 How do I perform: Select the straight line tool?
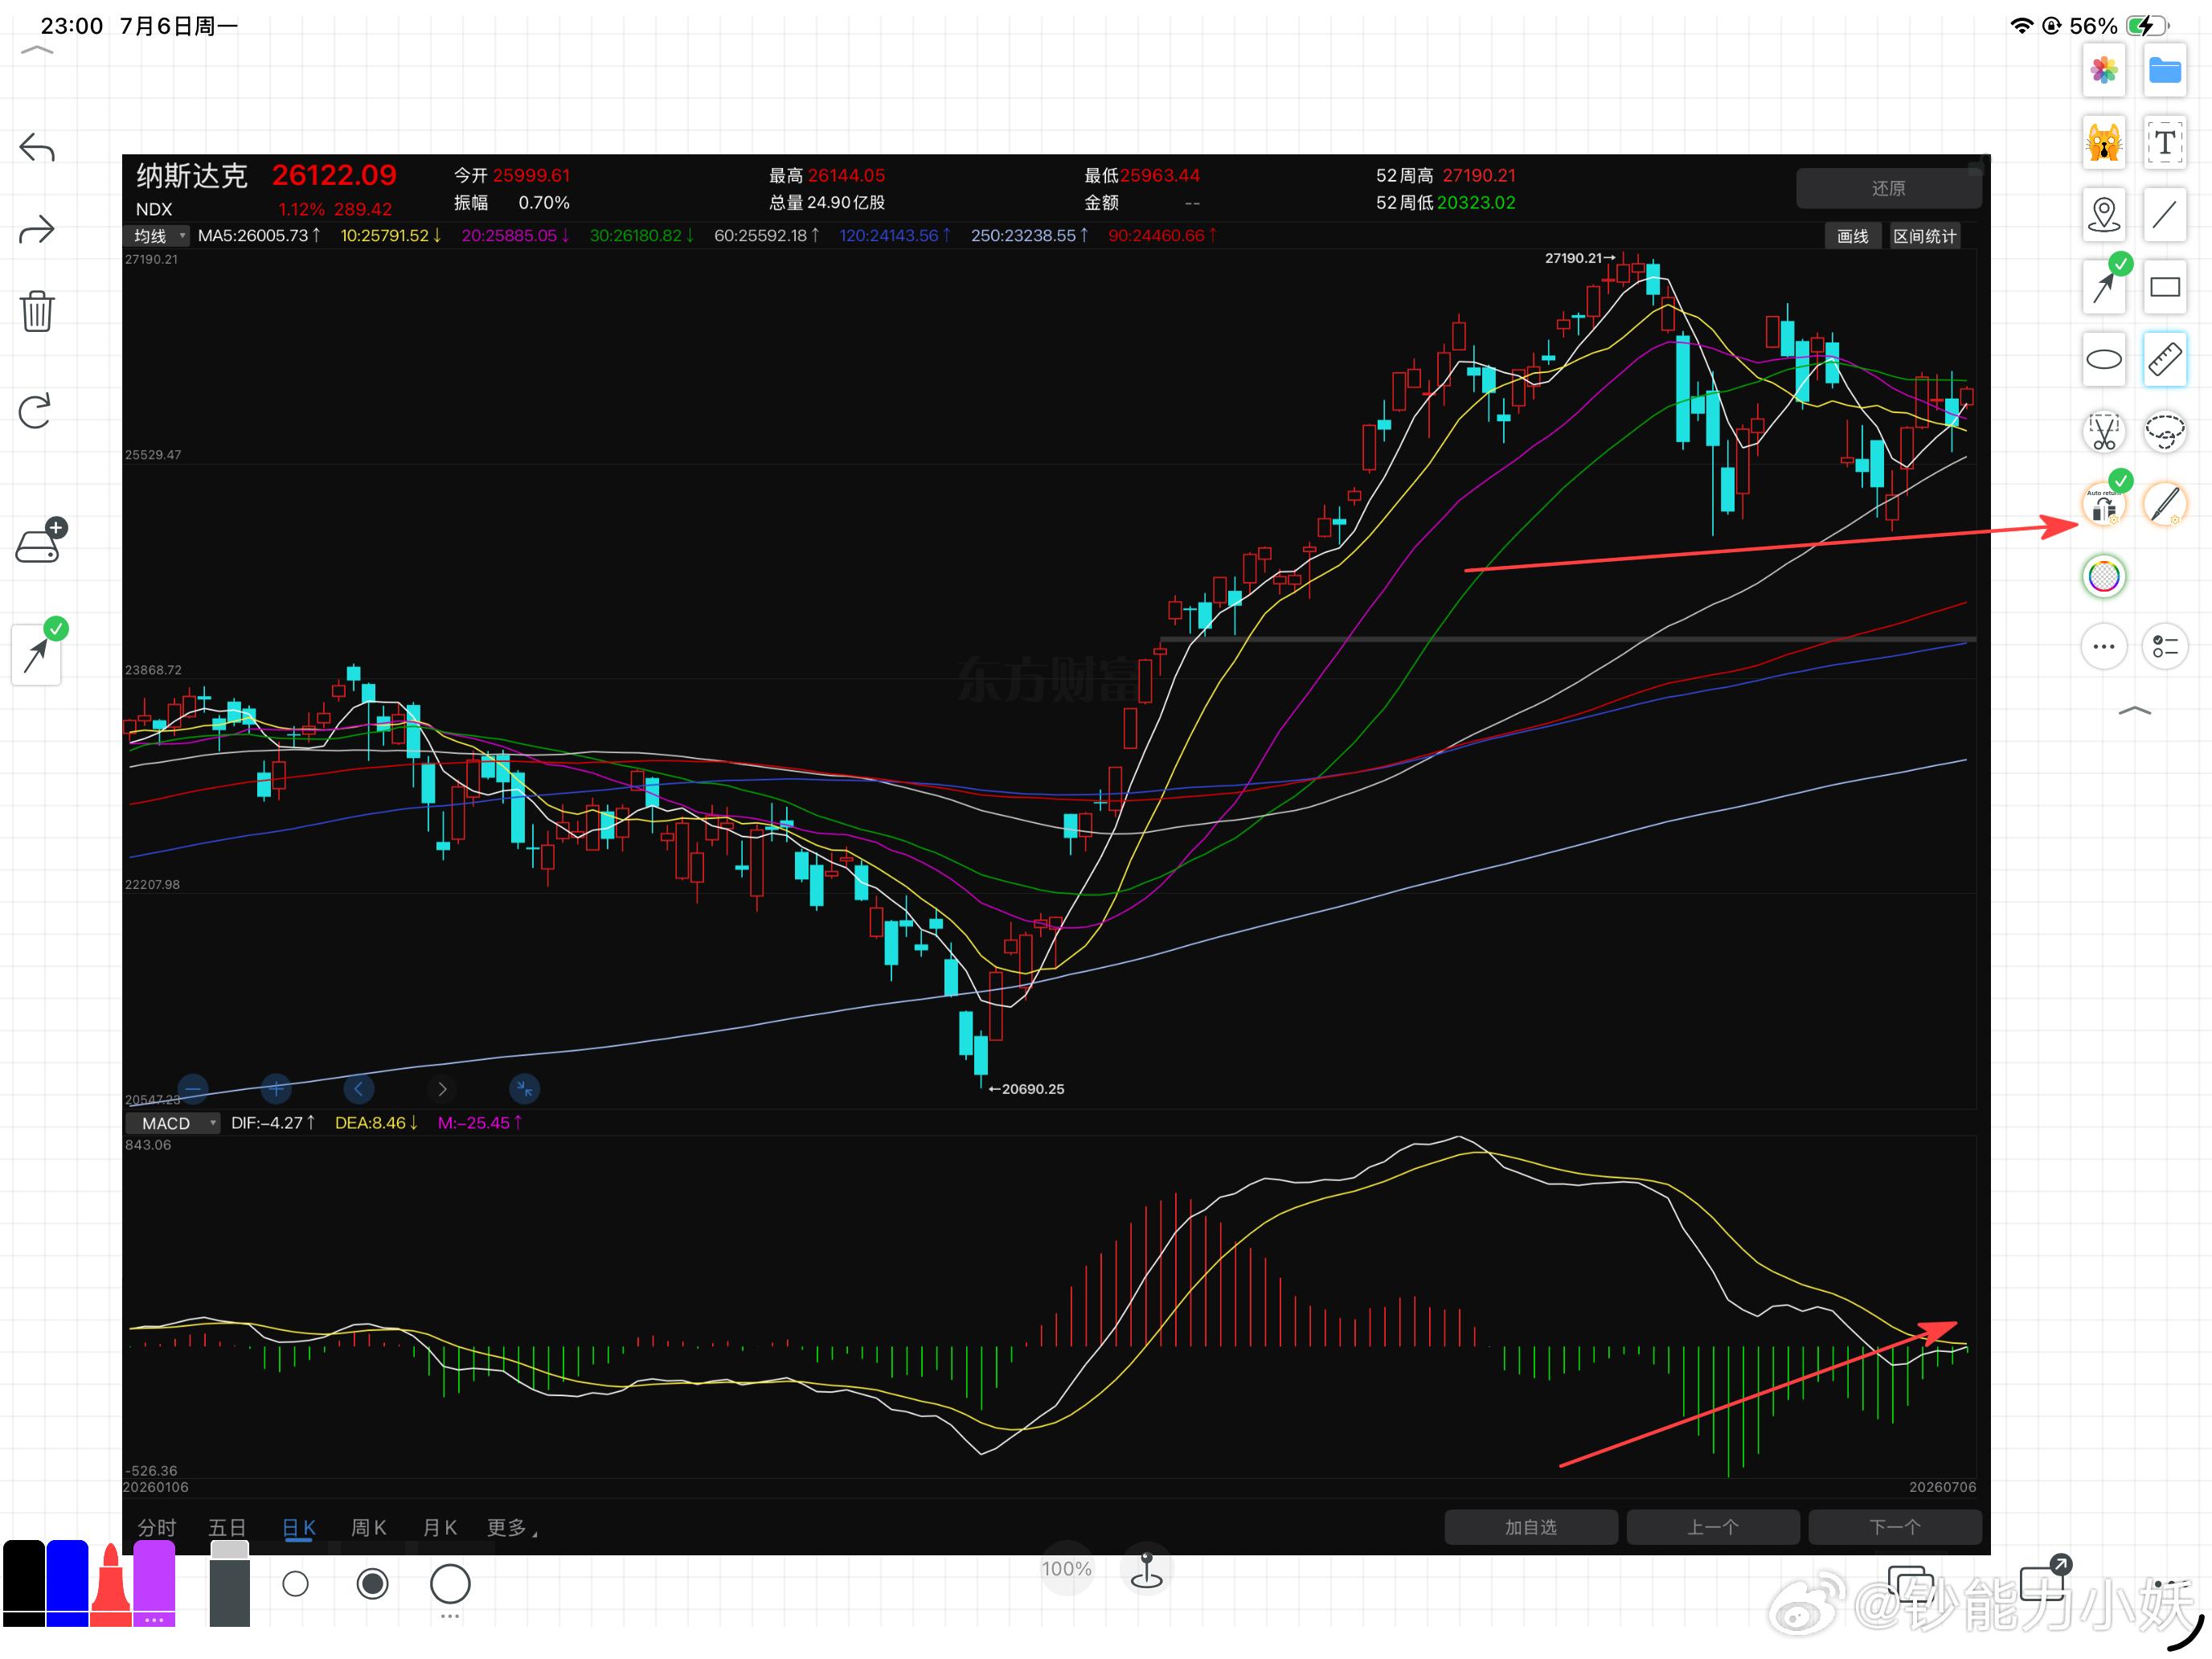click(x=2165, y=215)
